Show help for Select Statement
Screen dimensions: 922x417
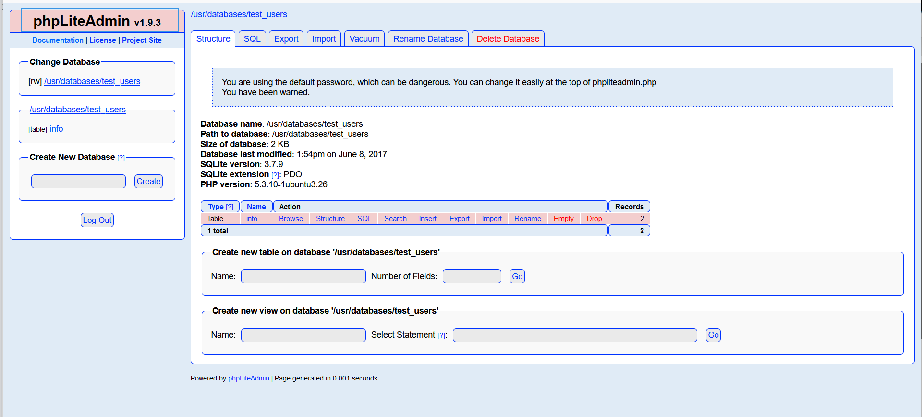441,336
